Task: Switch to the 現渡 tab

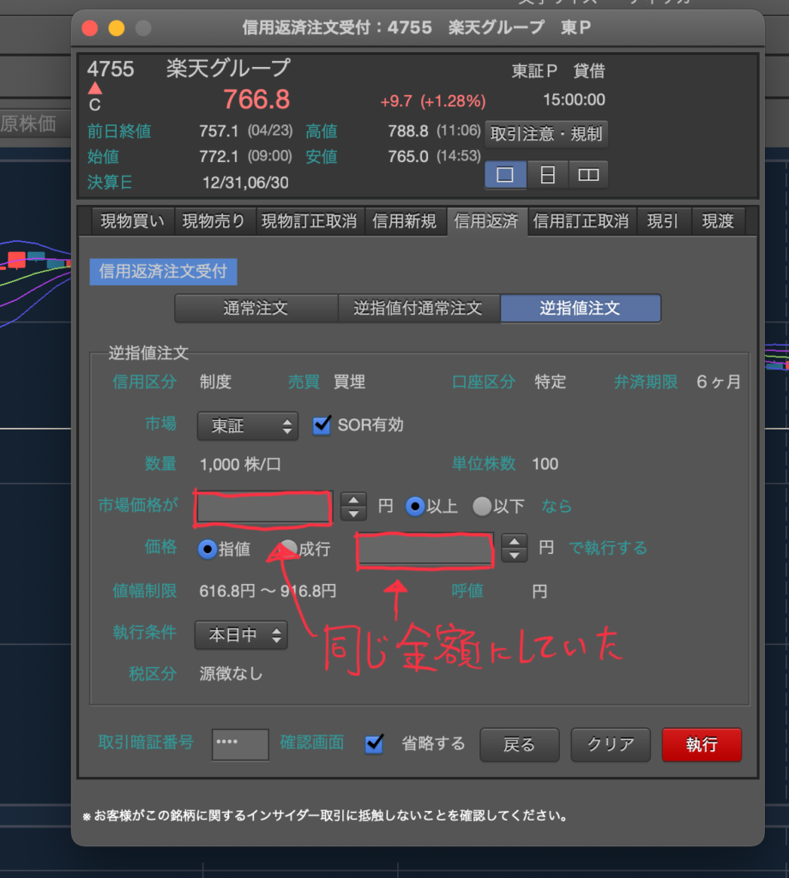Action: coord(718,221)
